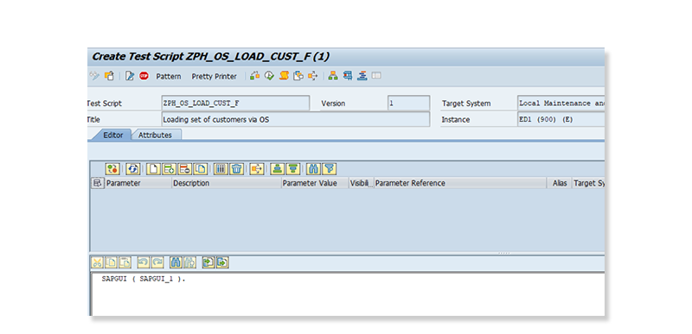This screenshot has height=334, width=692.
Task: Click the funnel filter icon
Action: [x=330, y=168]
